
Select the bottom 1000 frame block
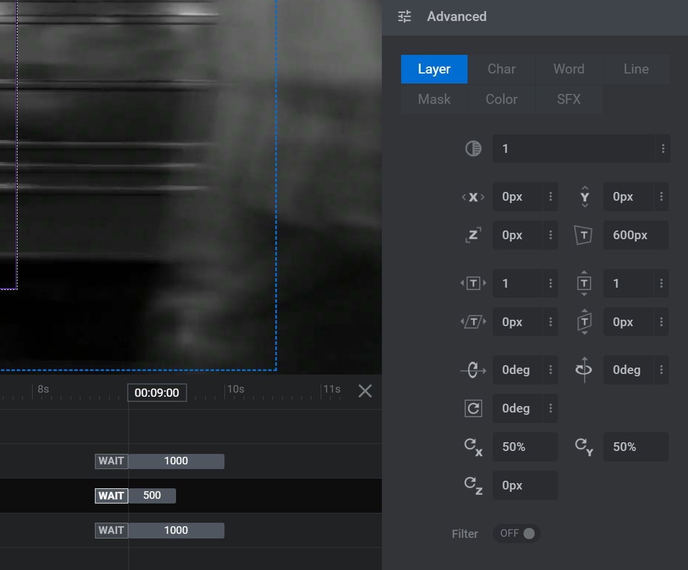(x=177, y=530)
